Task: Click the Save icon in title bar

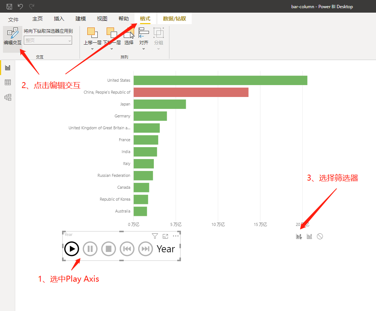Action: coord(9,6)
